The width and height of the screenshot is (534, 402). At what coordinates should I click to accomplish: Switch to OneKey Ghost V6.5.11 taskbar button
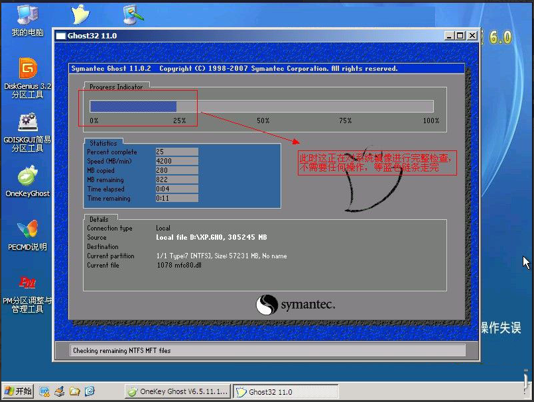click(178, 391)
